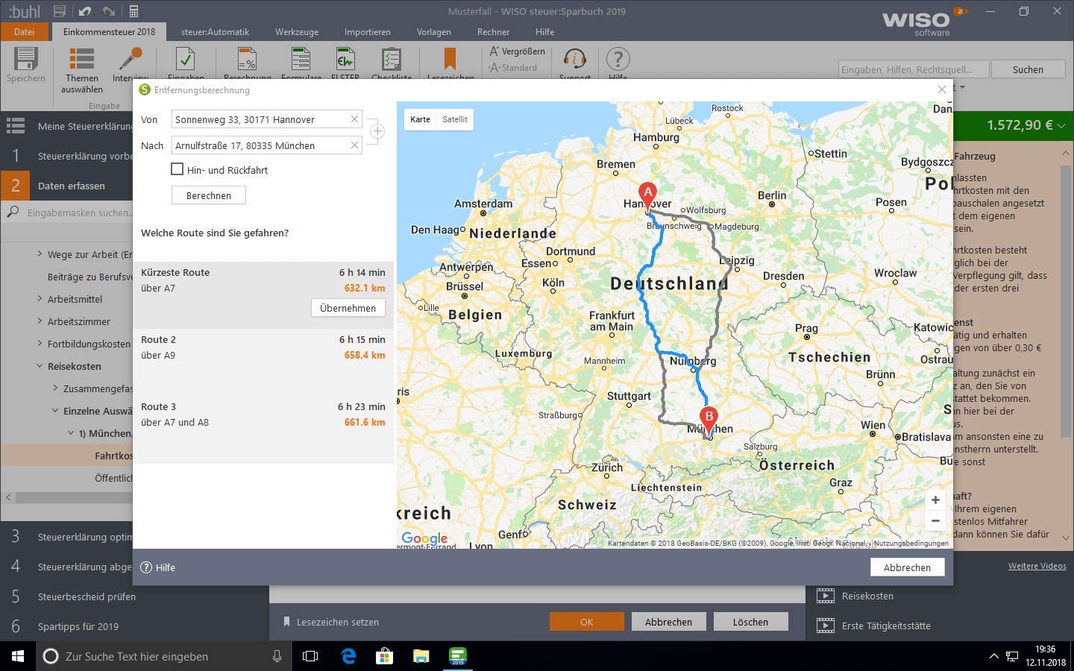1074x671 pixels.
Task: Open the ELSTER toolbar icon
Action: pos(345,60)
